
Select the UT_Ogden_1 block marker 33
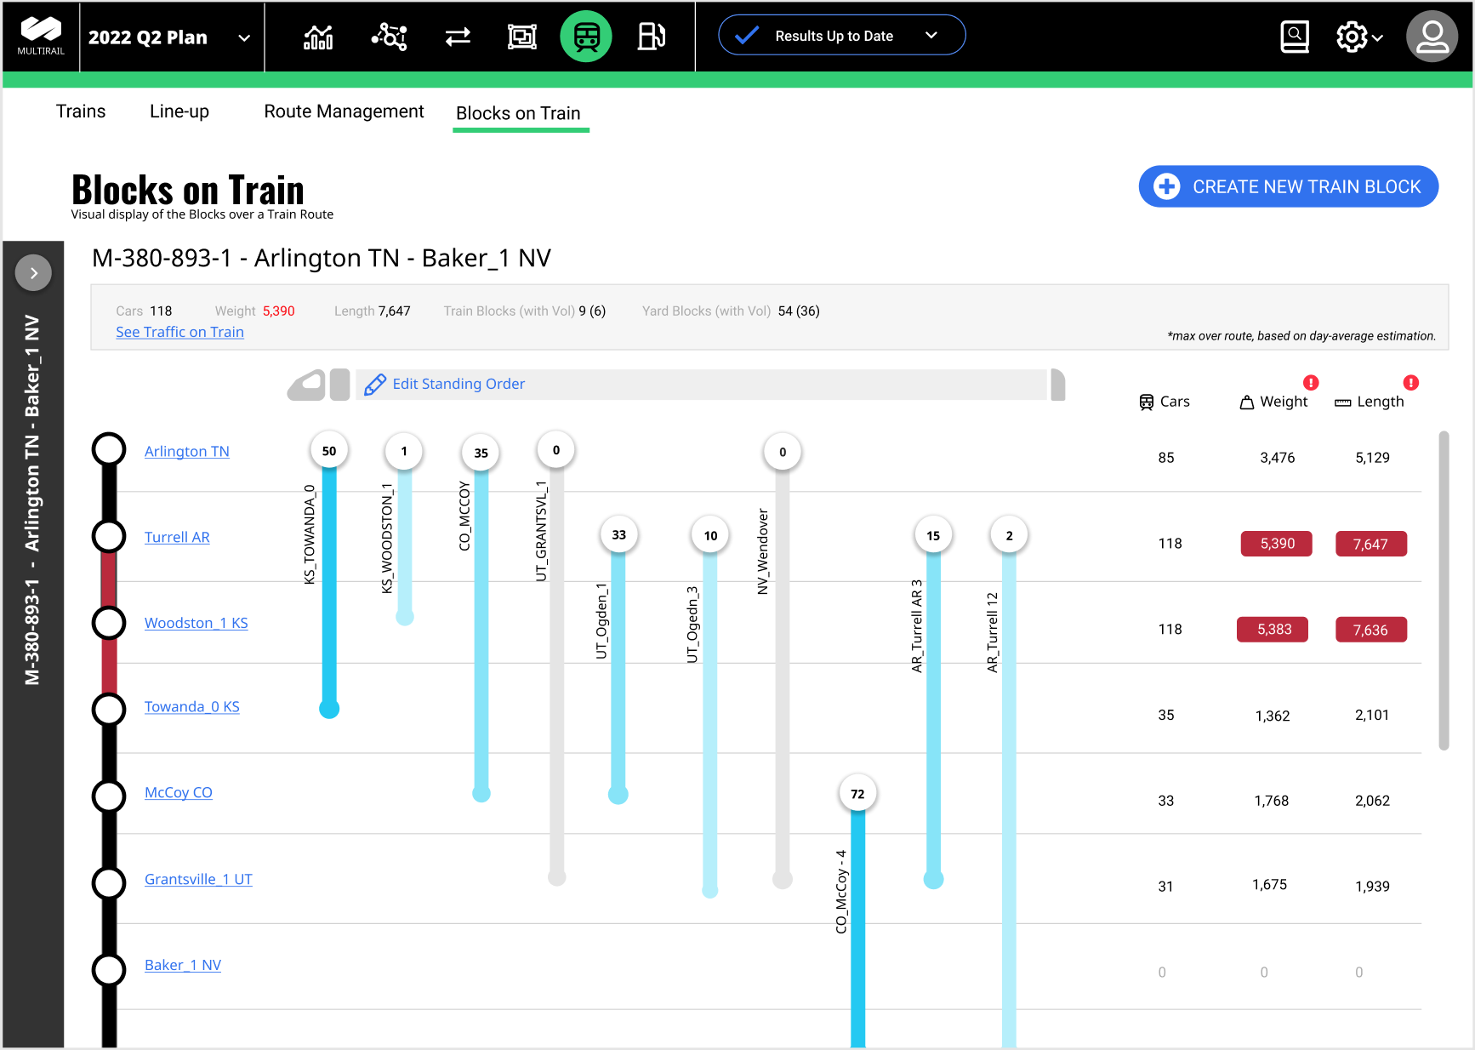click(x=618, y=534)
